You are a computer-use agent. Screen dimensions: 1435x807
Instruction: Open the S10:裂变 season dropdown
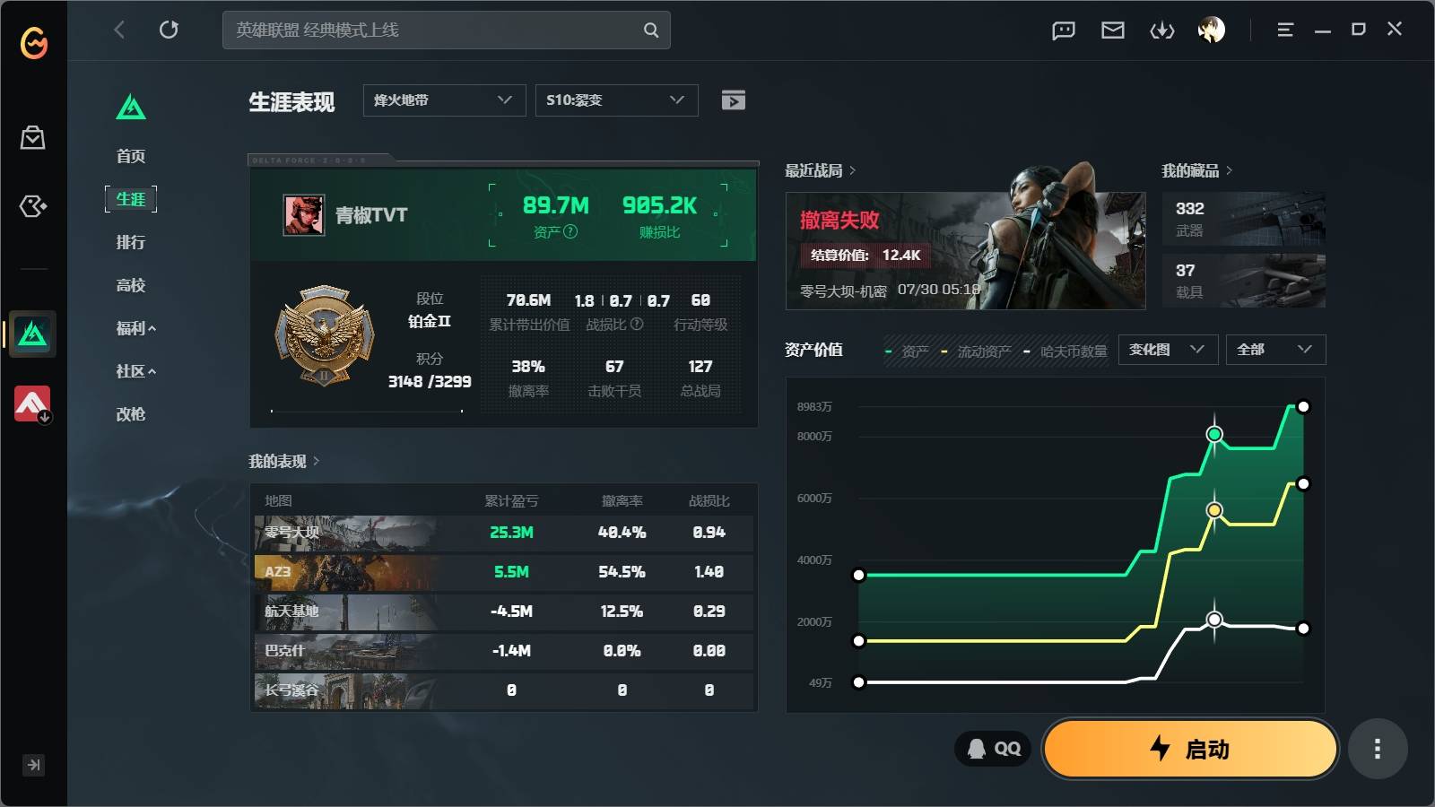pyautogui.click(x=616, y=100)
